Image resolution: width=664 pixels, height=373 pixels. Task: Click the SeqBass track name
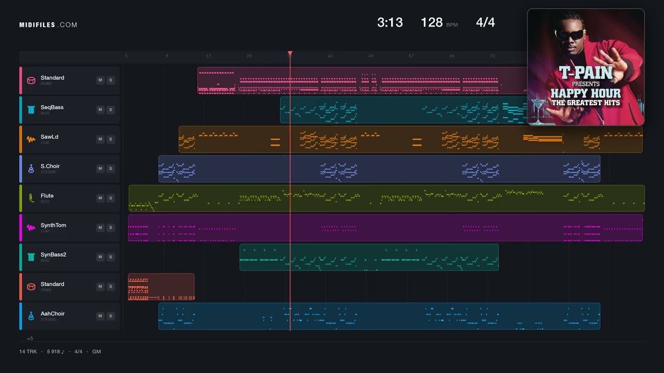pyautogui.click(x=52, y=107)
